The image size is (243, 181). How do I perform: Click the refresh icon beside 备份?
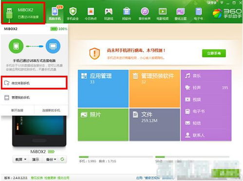[62, 159]
